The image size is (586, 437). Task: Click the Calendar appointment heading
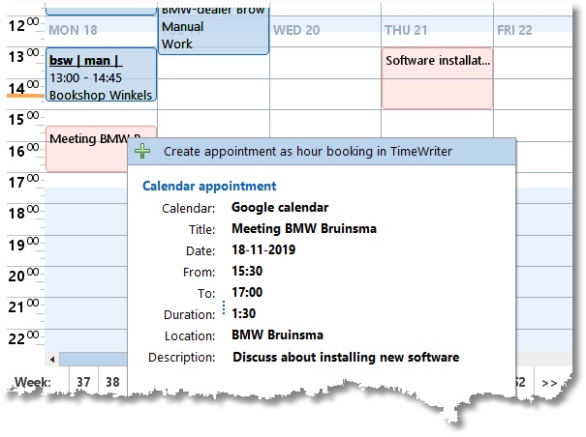click(209, 186)
